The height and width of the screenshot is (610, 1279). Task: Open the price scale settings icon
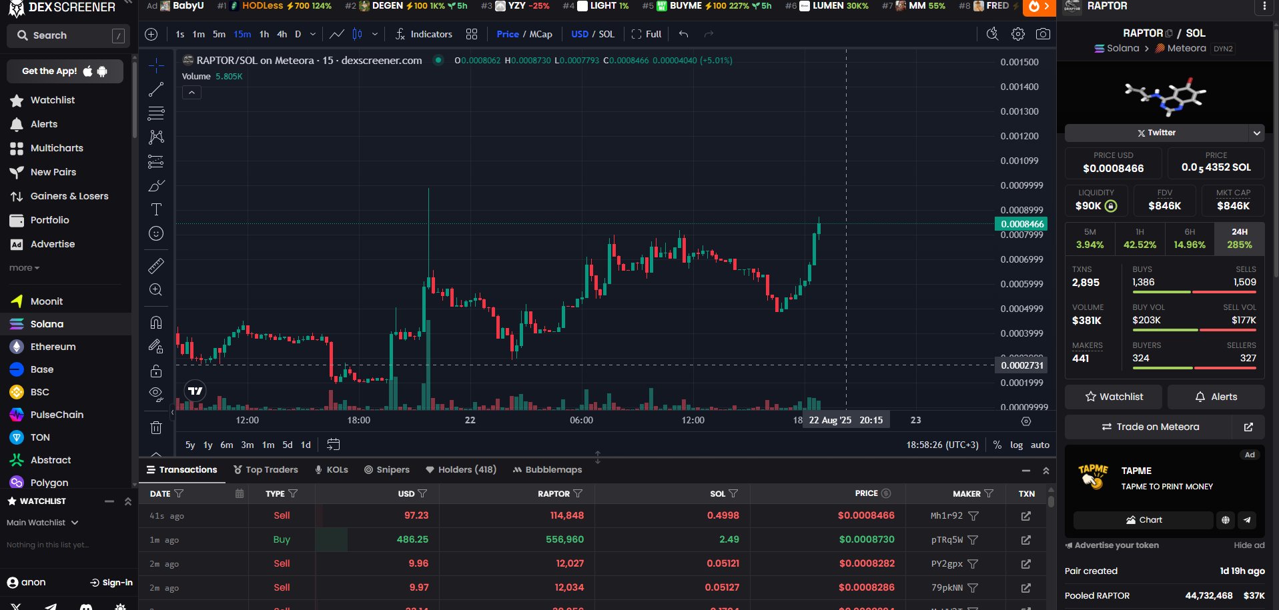coord(1026,421)
